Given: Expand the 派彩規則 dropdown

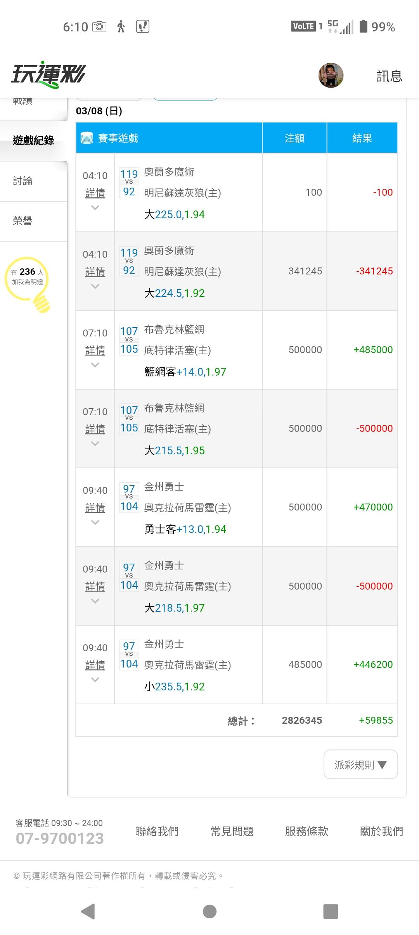Looking at the screenshot, I should 360,764.
